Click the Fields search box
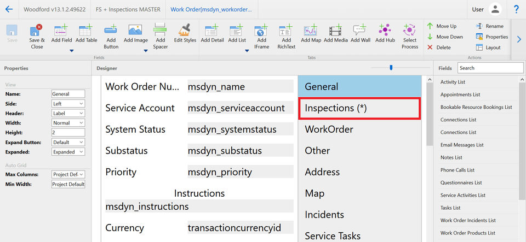This screenshot has width=526, height=242. click(490, 68)
